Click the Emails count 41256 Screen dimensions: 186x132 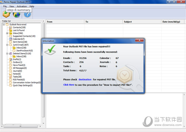pos(83,58)
